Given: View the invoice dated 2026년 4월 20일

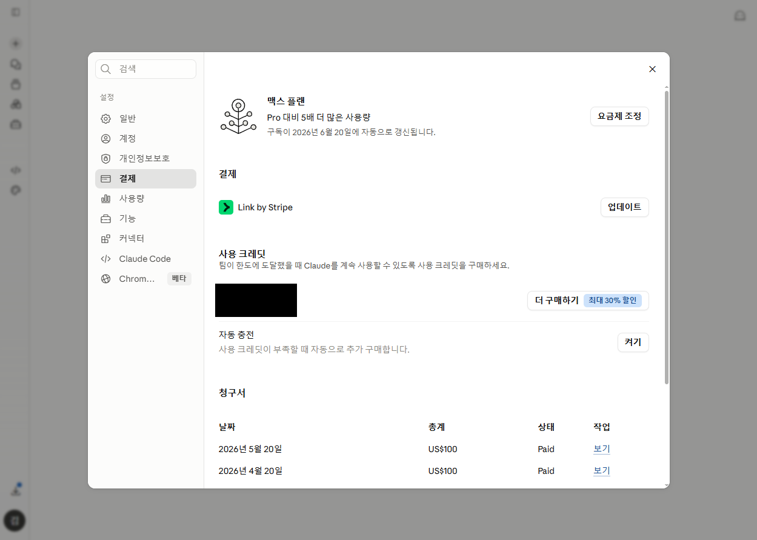Looking at the screenshot, I should point(601,472).
